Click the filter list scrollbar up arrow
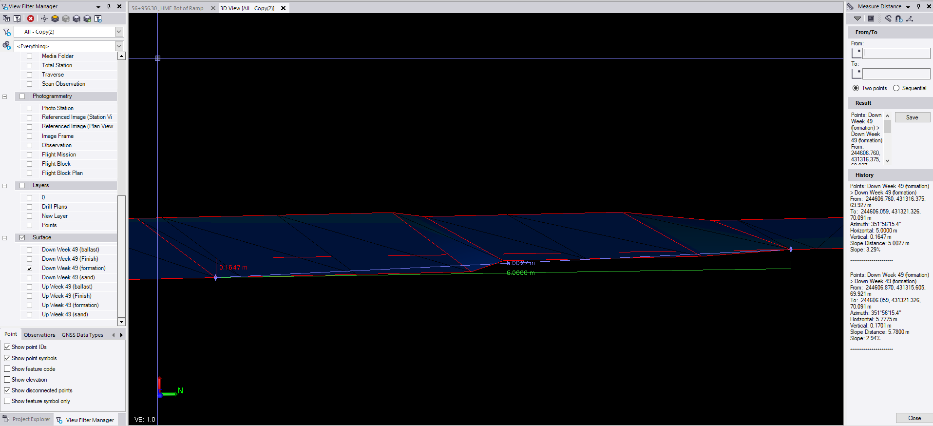The height and width of the screenshot is (426, 933). [121, 56]
